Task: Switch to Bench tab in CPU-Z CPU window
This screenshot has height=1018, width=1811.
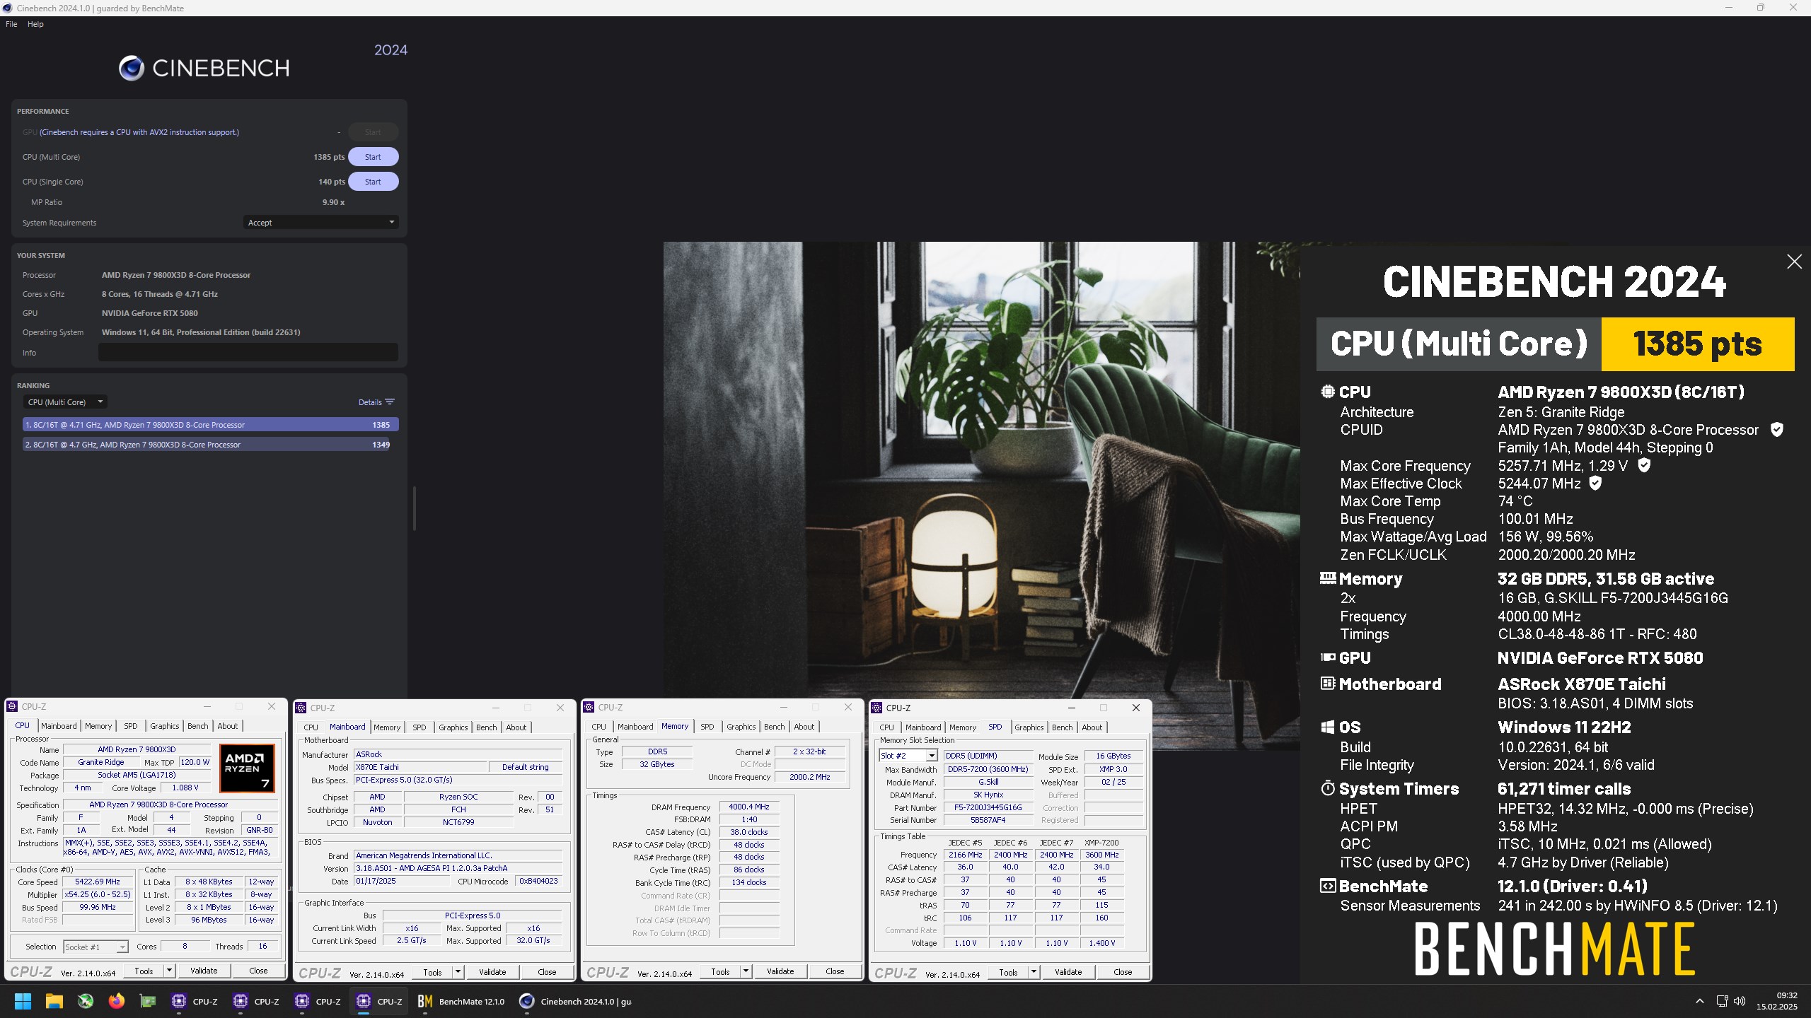Action: [x=198, y=726]
